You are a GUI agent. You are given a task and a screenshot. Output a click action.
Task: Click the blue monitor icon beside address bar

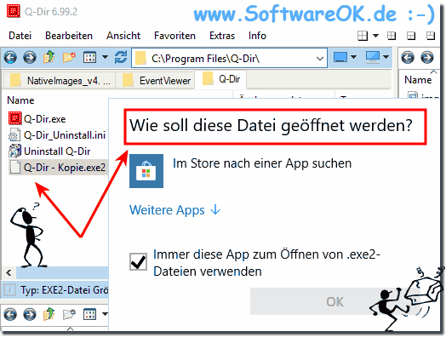tap(340, 57)
